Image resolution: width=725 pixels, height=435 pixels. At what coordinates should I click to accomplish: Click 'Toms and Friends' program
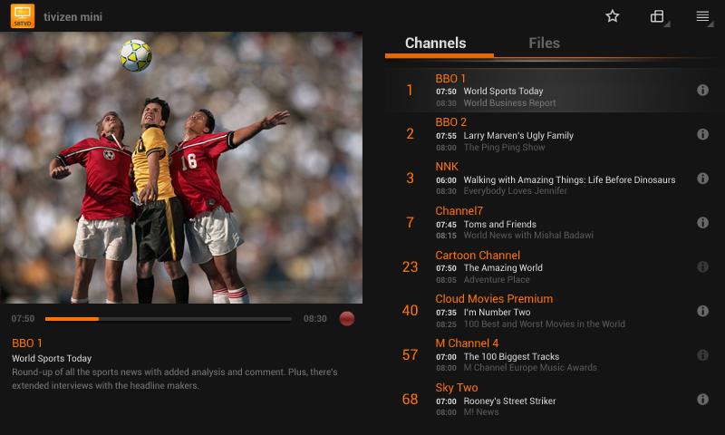point(500,224)
